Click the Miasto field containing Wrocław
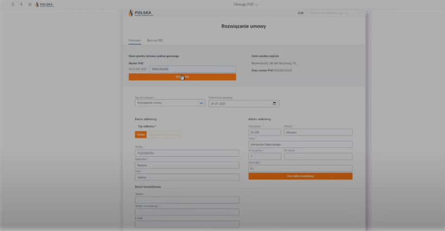445x231 pixels. coord(318,132)
